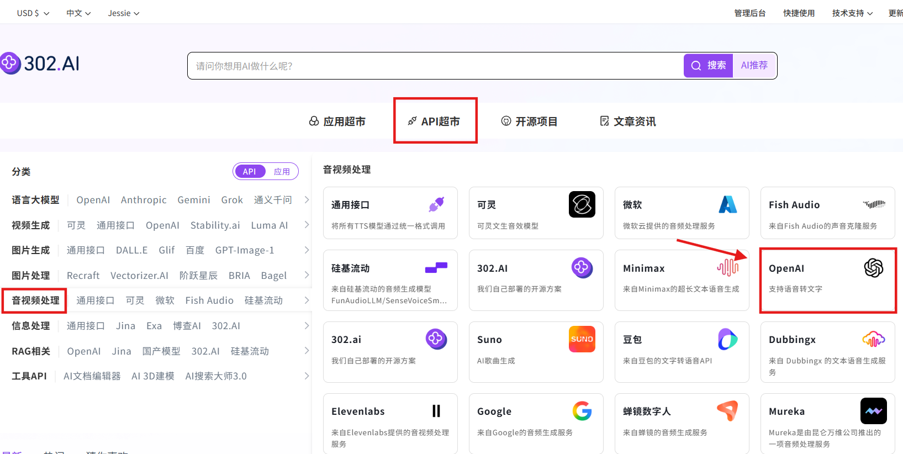Click the 蝉镜数字人 orange logo icon
The width and height of the screenshot is (903, 454).
[728, 411]
